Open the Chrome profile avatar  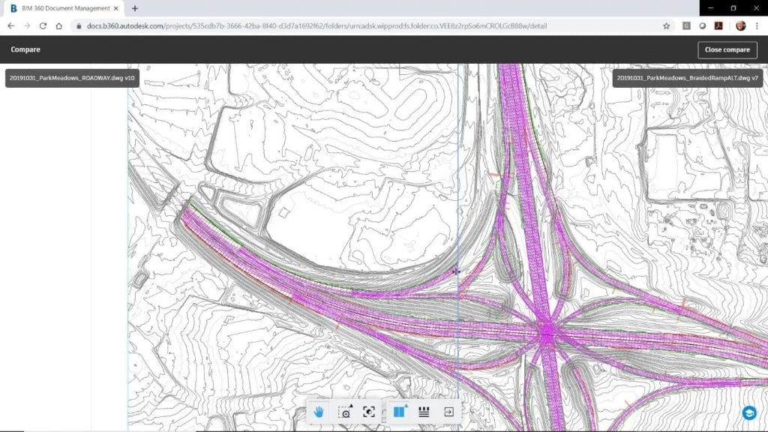(x=740, y=25)
